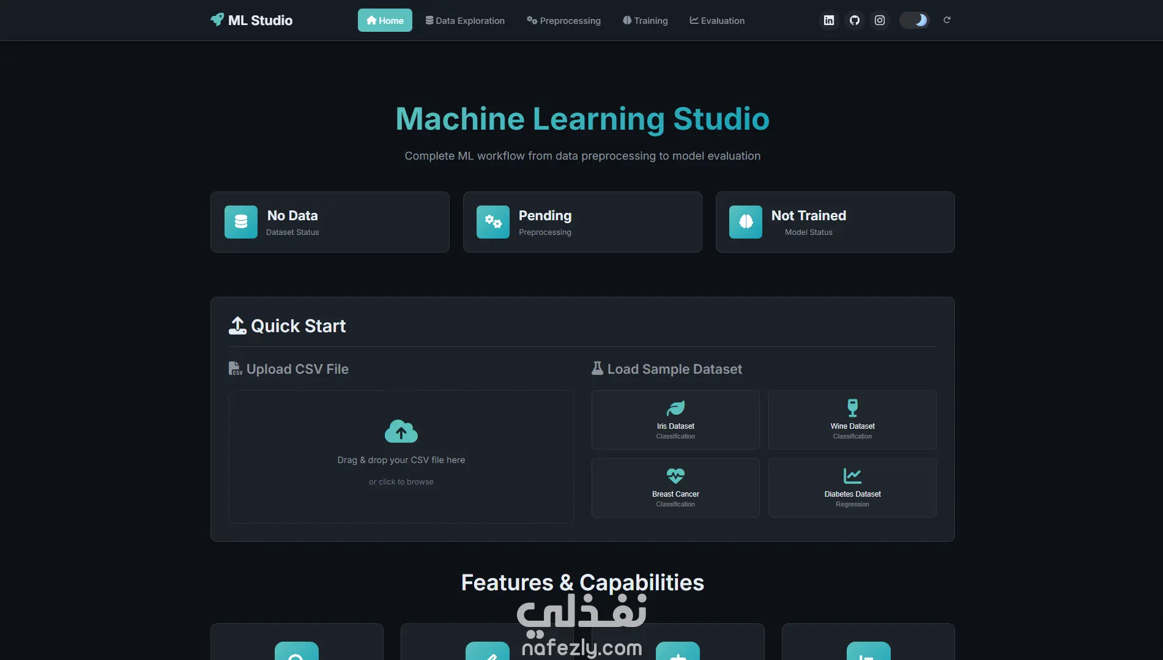Click the 'No Data' dataset status text

pyautogui.click(x=292, y=215)
